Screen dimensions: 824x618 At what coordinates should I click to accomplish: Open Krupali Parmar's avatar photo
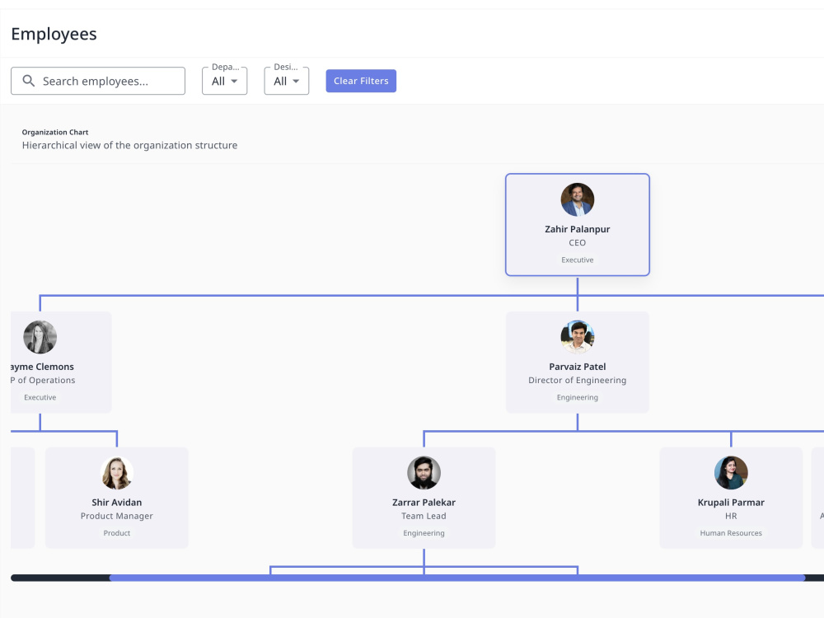(x=730, y=472)
